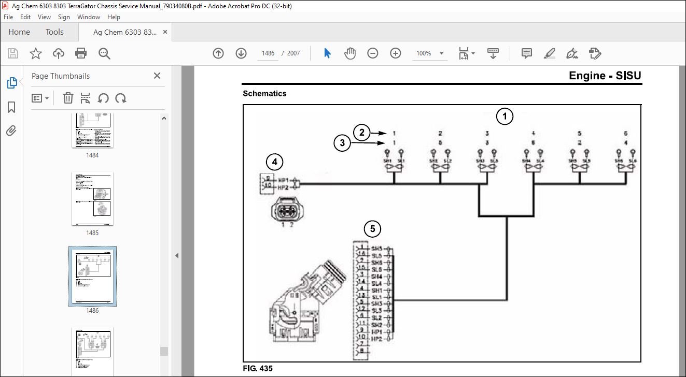This screenshot has width=686, height=377.
Task: Save the file with the floppy disk icon
Action: click(x=13, y=53)
